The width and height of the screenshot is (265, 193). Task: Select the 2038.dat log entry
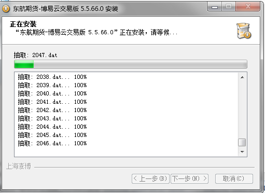pyautogui.click(x=52, y=77)
